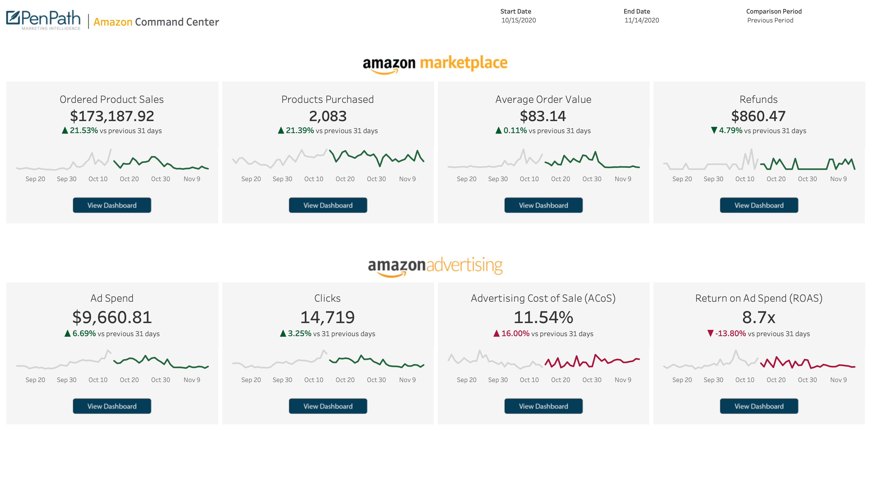
Task: Open the Refunds View Dashboard button
Action: pos(759,205)
